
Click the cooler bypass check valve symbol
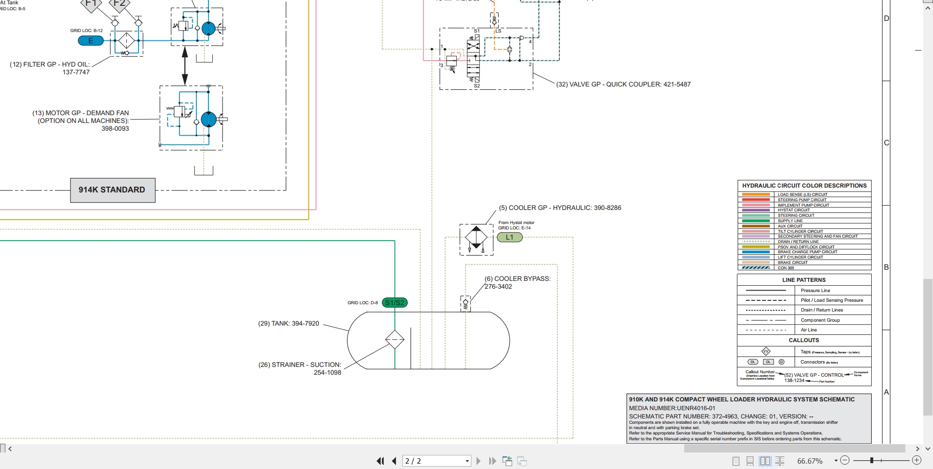(x=466, y=303)
